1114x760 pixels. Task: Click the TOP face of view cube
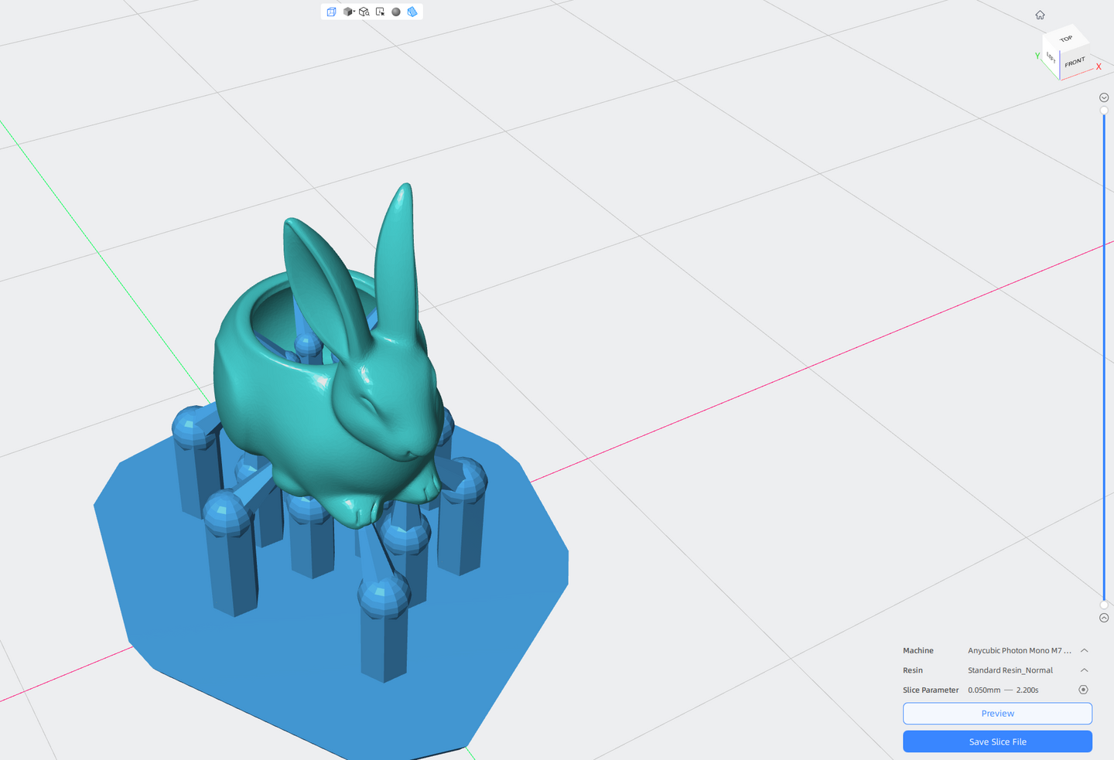(1066, 39)
